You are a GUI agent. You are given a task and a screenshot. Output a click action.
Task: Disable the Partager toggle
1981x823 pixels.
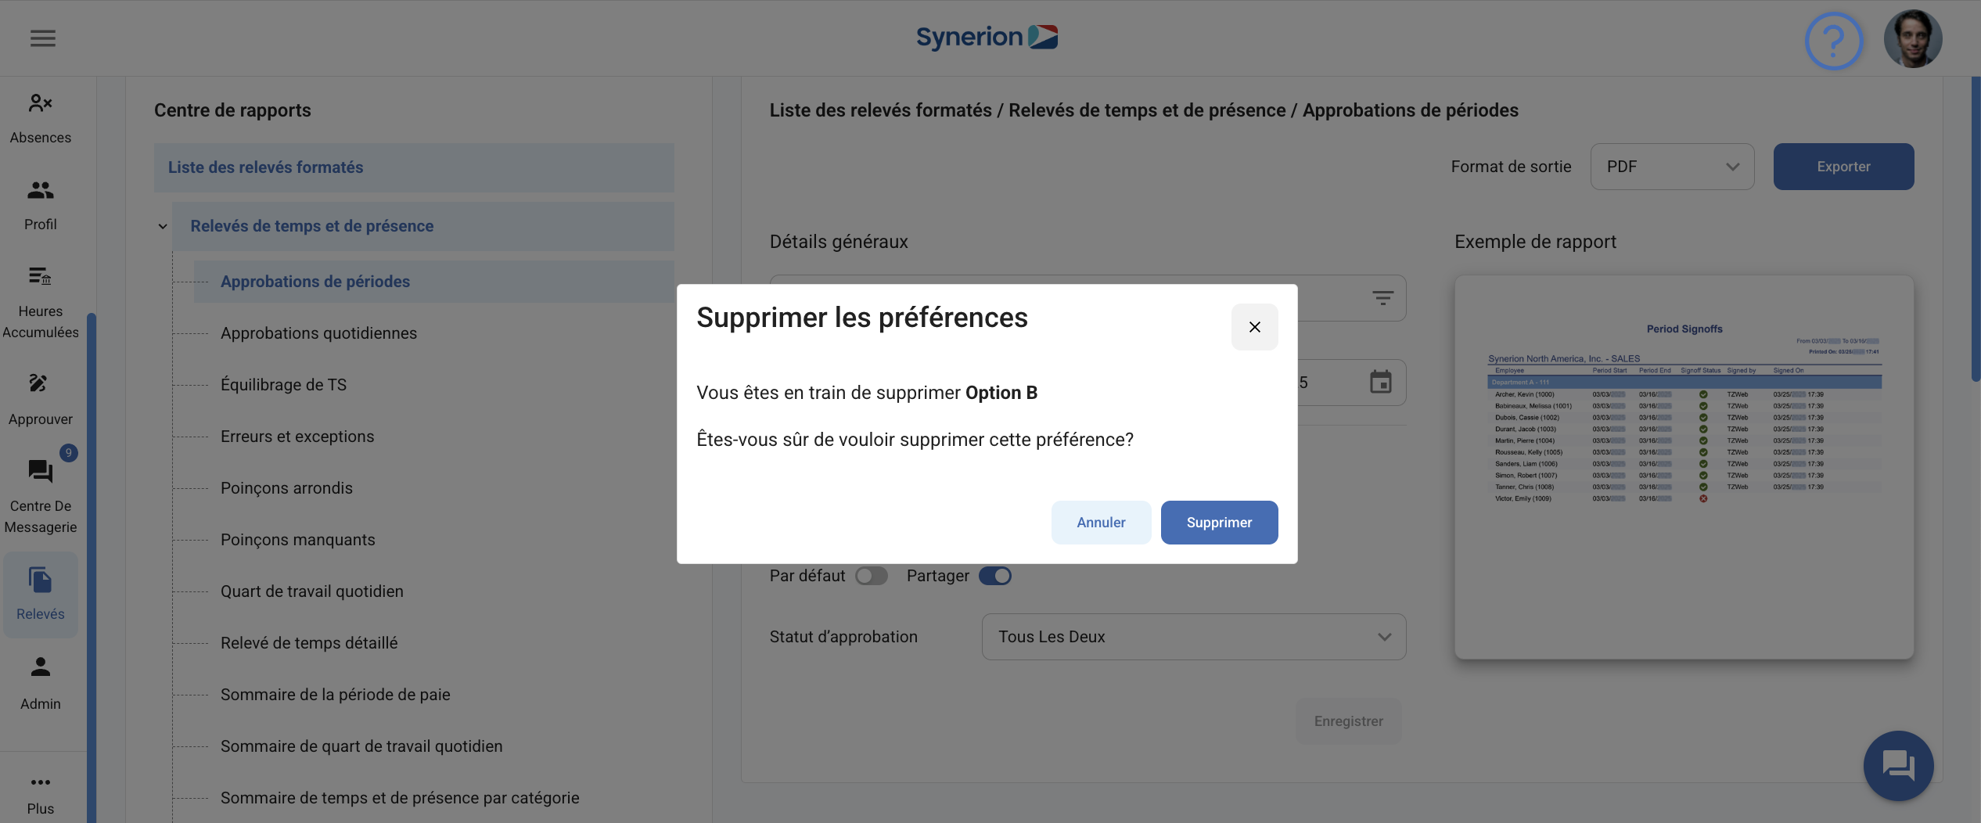tap(994, 576)
